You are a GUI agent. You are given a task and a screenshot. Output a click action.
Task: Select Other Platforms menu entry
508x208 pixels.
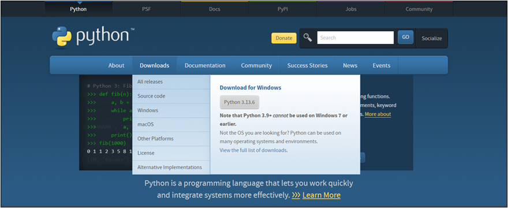(171, 139)
